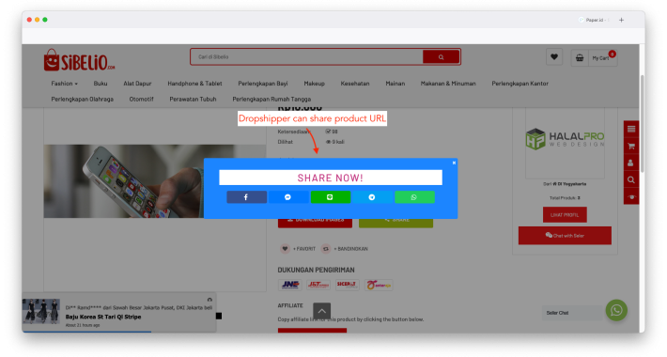Click the SiCepat shipping logo

coord(347,285)
